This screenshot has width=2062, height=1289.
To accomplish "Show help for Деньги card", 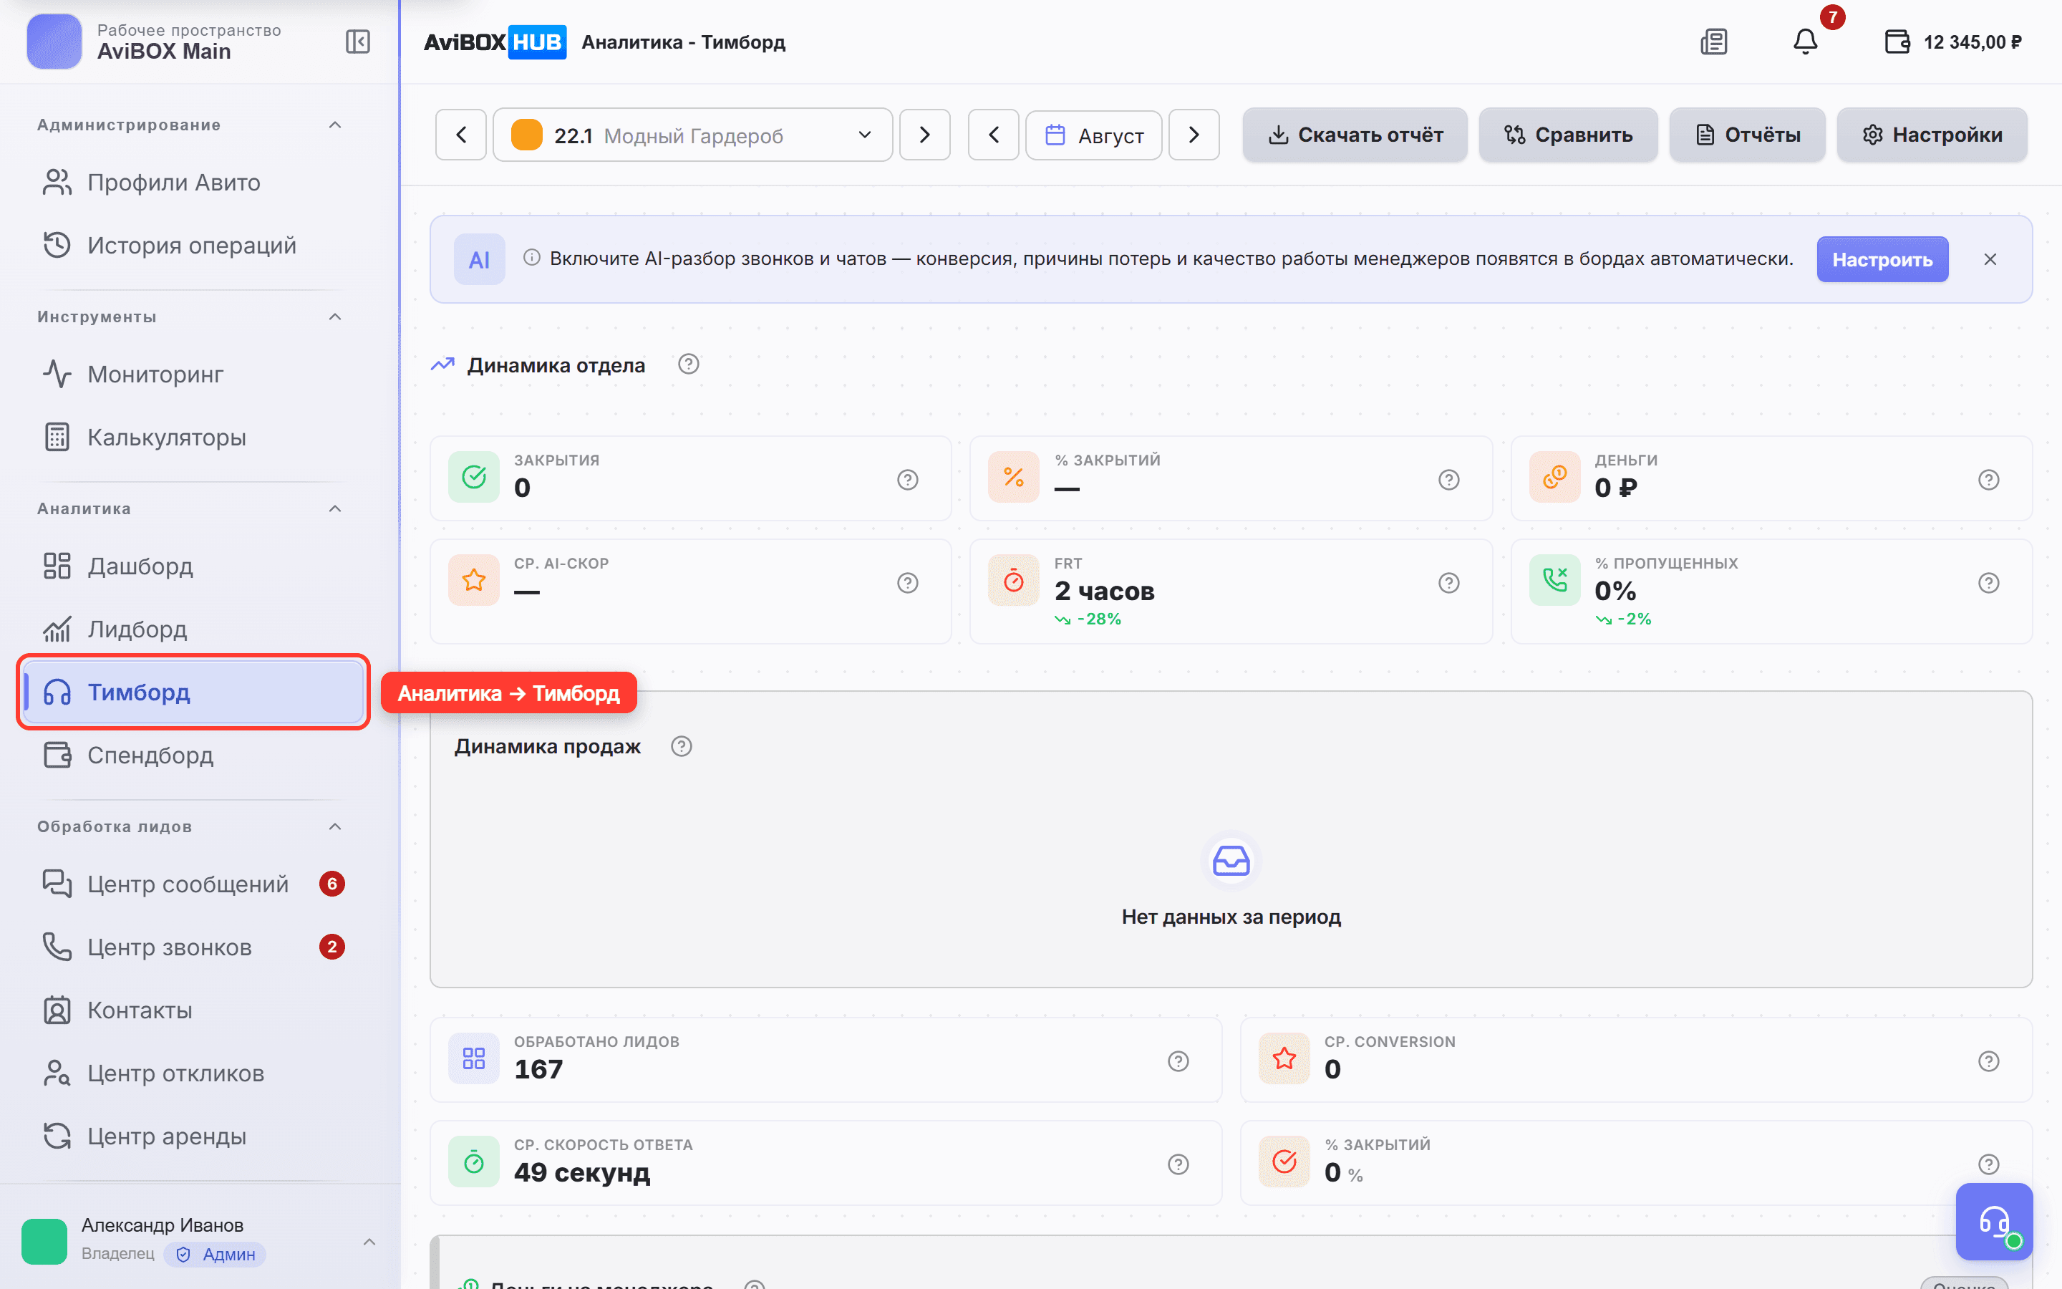I will point(1989,480).
